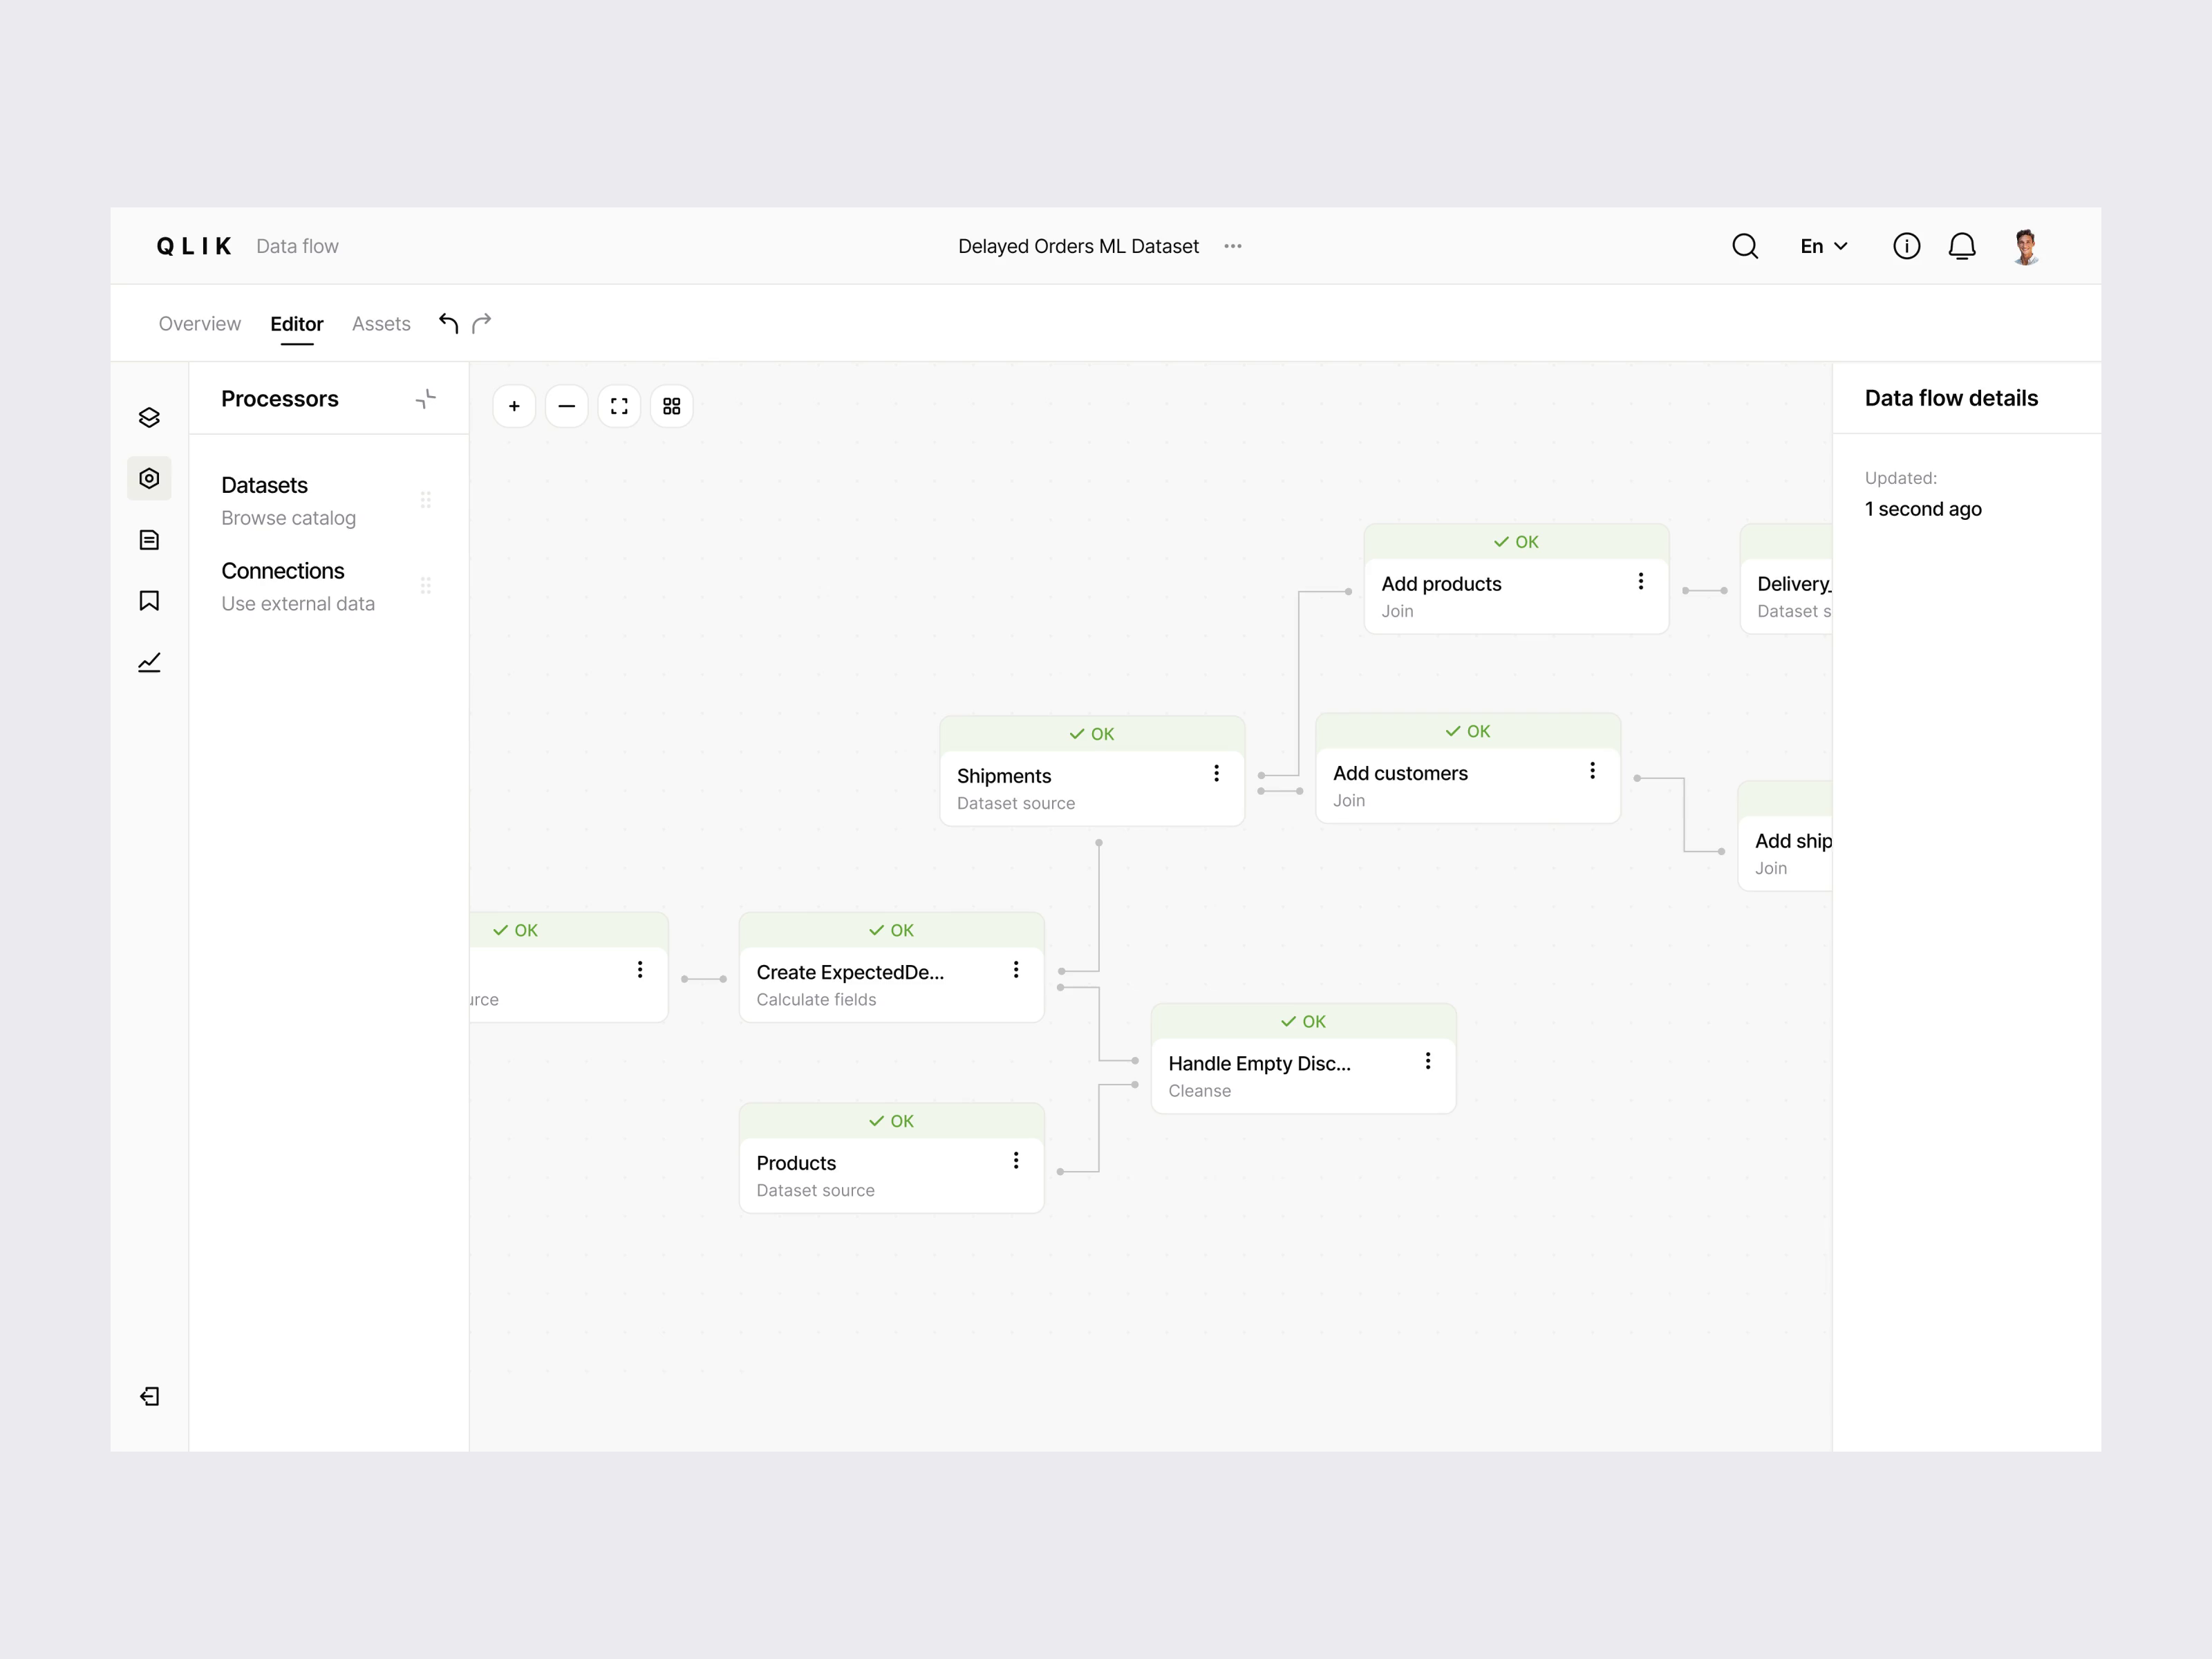The image size is (2212, 1659).
Task: Open the more options next to dataset title
Action: point(1233,246)
